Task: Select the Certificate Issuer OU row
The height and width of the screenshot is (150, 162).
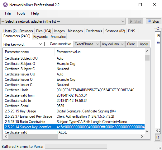Action: click(74, 74)
